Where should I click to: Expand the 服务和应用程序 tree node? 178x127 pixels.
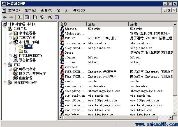[5, 83]
